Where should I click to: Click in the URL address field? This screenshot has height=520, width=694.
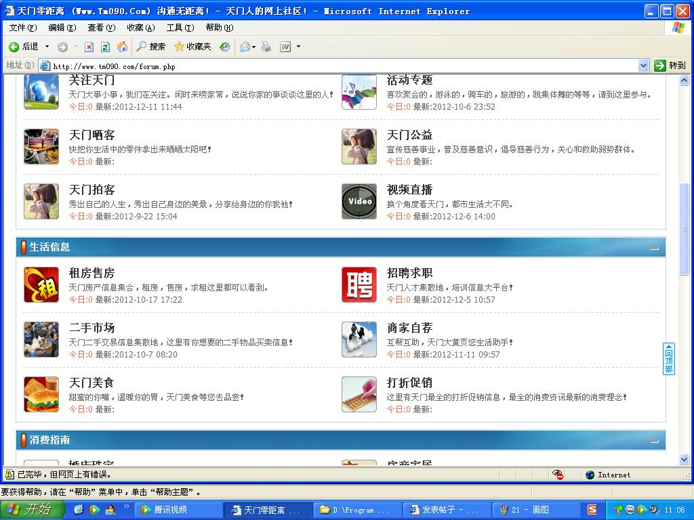(x=339, y=66)
